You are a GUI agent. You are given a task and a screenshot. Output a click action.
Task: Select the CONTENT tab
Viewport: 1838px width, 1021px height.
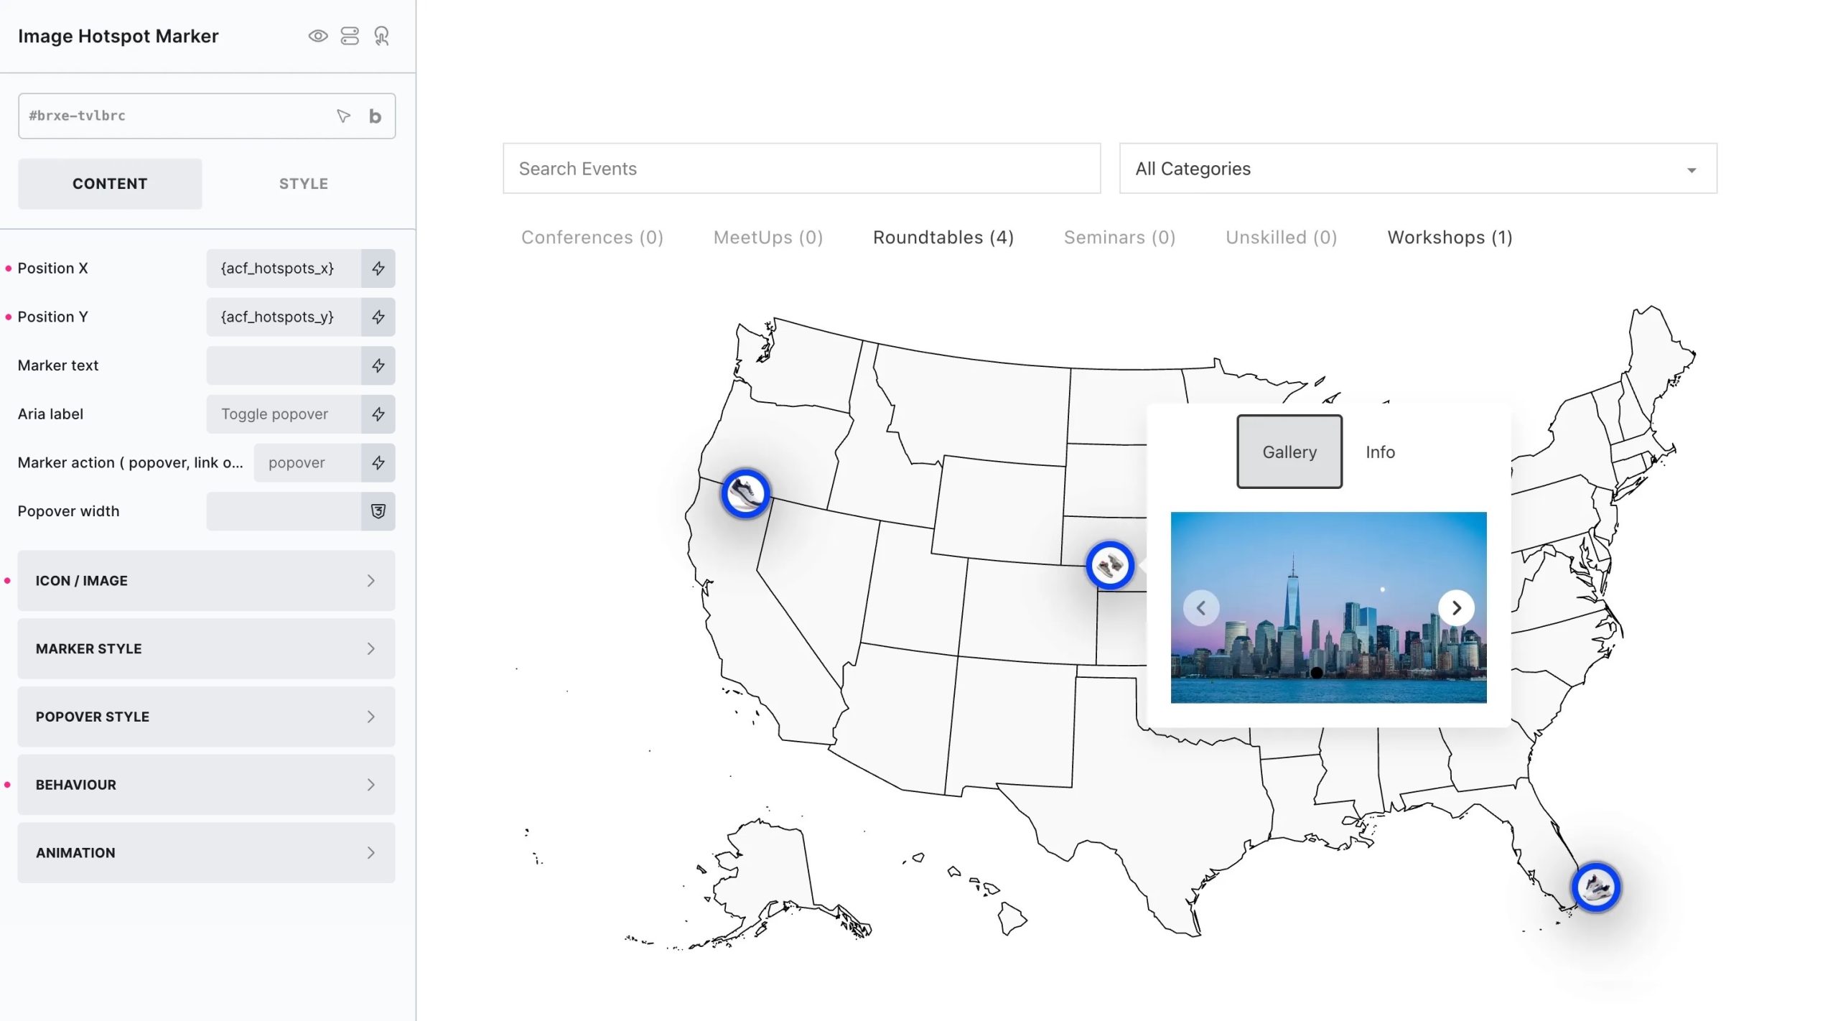[x=110, y=184]
